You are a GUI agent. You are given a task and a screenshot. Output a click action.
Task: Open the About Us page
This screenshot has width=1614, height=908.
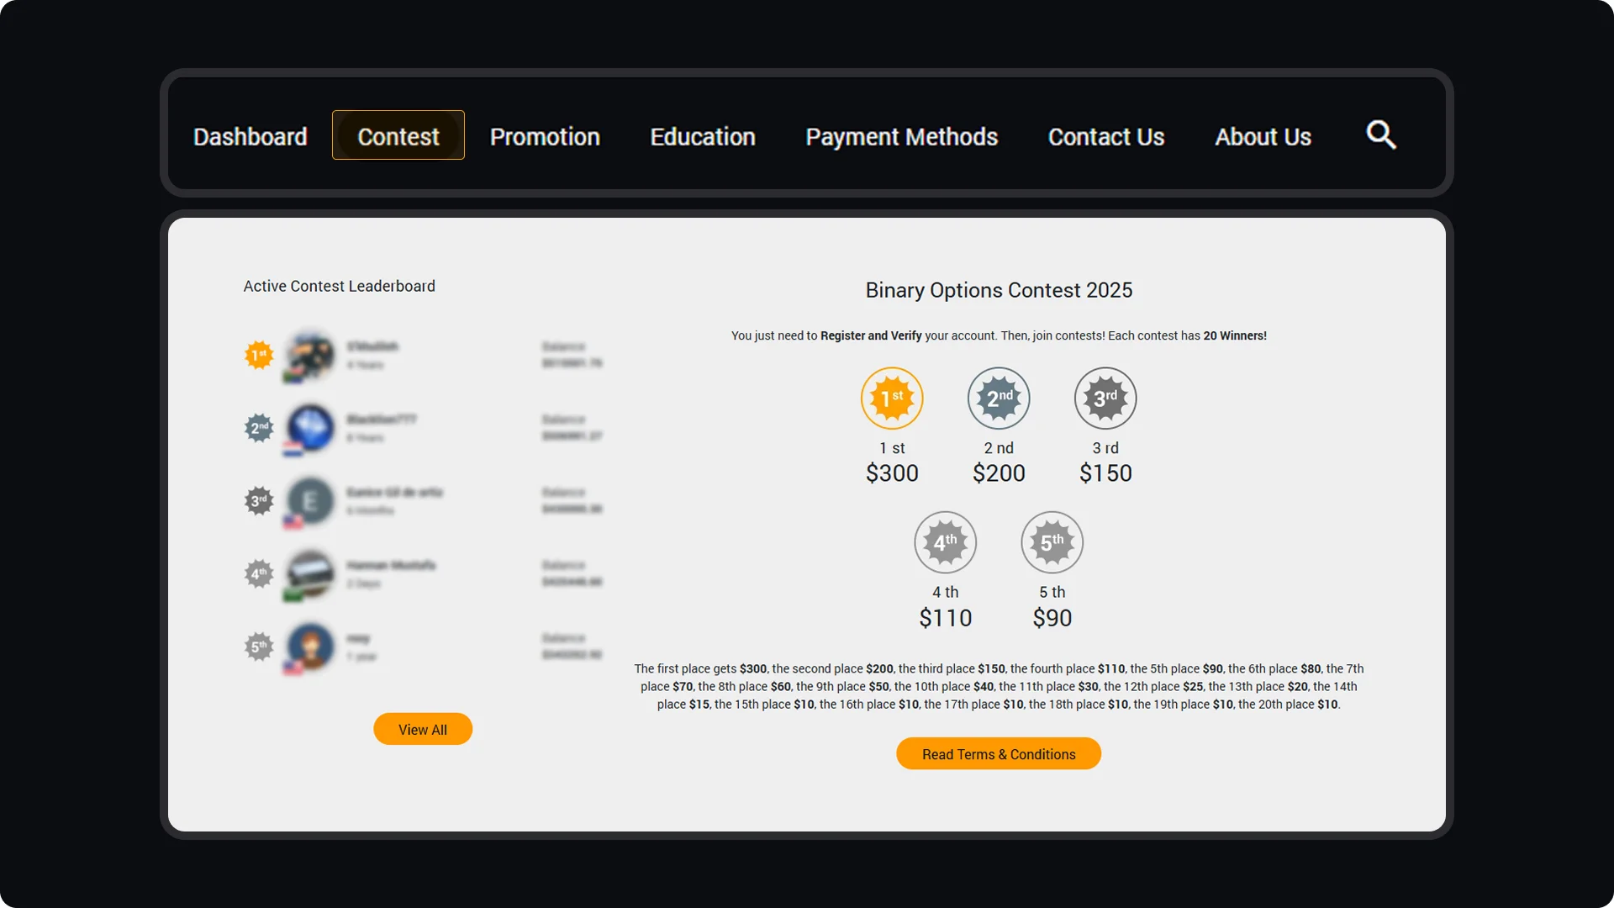tap(1263, 136)
